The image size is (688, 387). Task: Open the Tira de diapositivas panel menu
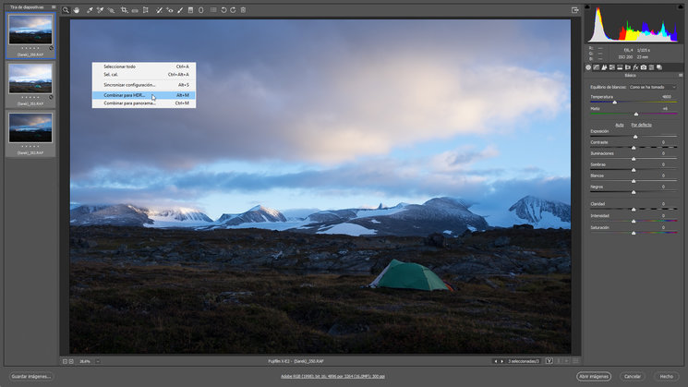click(54, 7)
